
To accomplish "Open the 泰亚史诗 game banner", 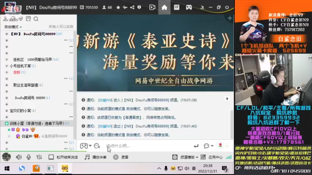I will pyautogui.click(x=155, y=53).
